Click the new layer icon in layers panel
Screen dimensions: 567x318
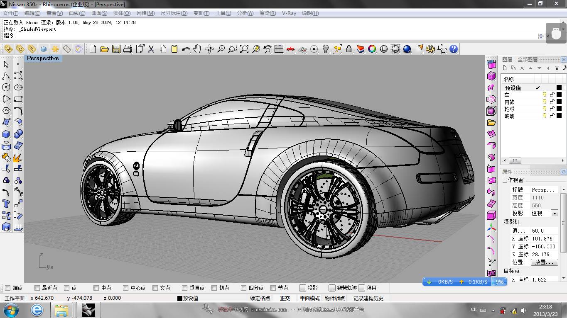tap(505, 68)
